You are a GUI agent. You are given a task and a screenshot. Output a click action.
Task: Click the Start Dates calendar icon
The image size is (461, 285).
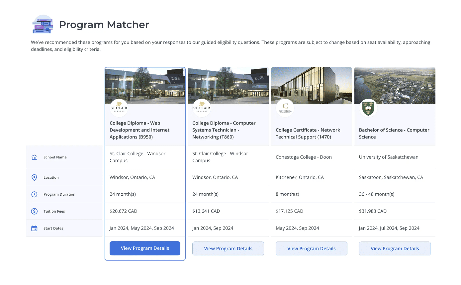pos(34,228)
